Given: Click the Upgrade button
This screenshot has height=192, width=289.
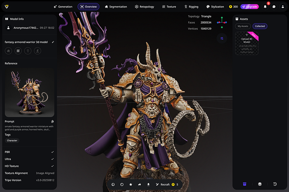Looking at the screenshot, I should [x=249, y=7].
